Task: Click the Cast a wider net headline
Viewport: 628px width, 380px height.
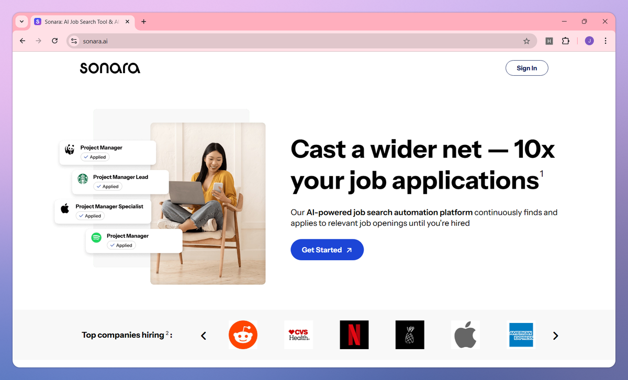Action: [423, 165]
